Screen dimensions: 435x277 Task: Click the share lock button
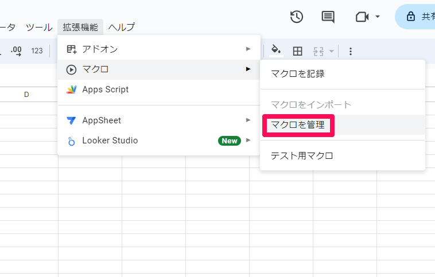(415, 17)
